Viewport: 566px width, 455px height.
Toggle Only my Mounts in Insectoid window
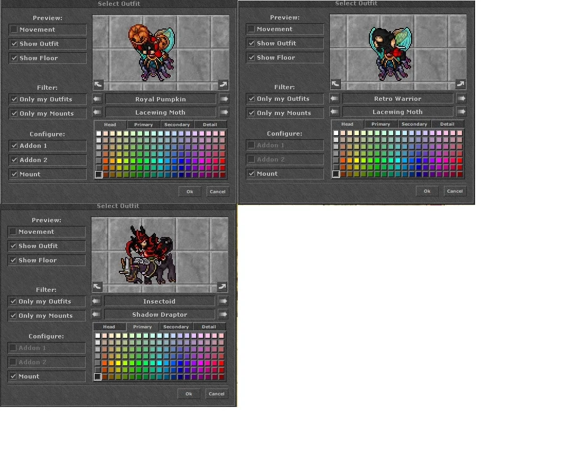pos(46,316)
